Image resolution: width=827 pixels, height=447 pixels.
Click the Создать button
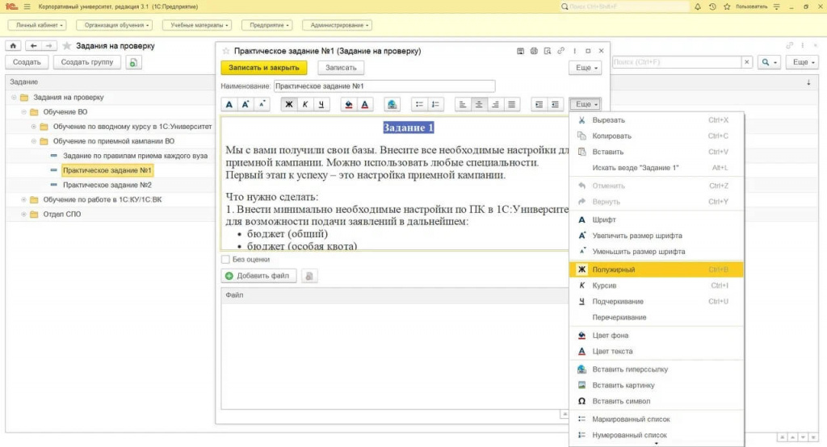[27, 62]
